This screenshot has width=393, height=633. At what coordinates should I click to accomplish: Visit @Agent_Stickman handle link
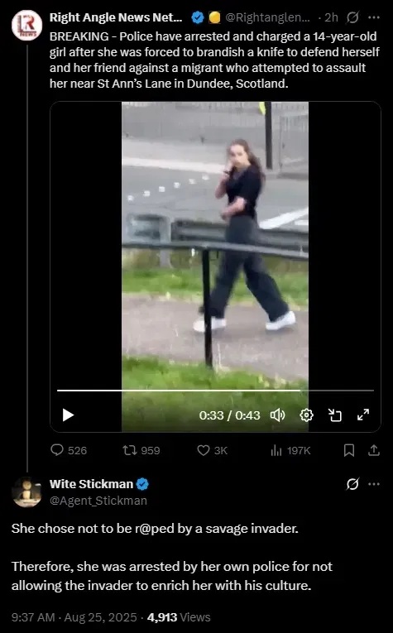[x=98, y=501]
